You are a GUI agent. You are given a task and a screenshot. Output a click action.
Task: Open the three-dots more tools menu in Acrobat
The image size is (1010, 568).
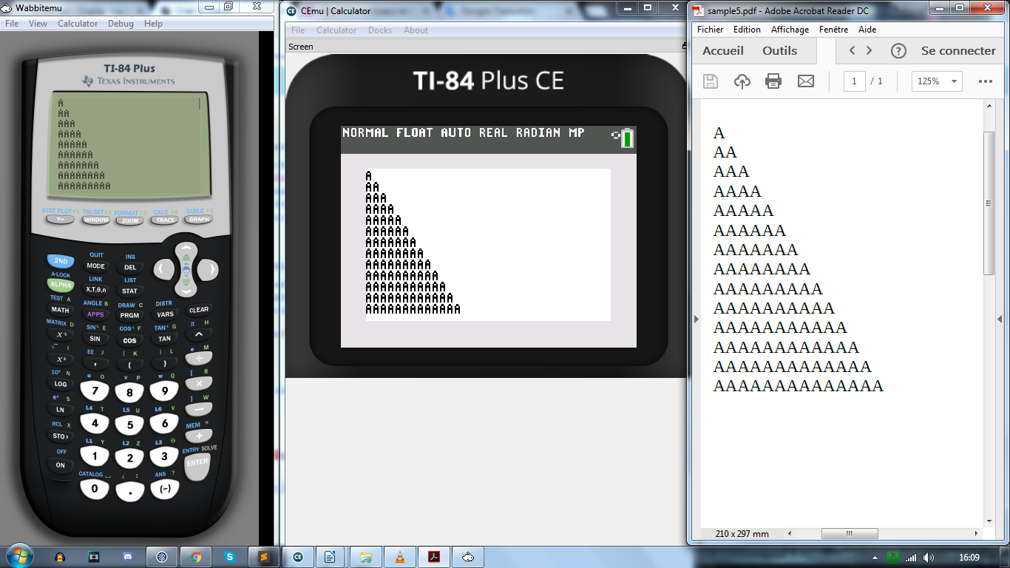tap(985, 81)
